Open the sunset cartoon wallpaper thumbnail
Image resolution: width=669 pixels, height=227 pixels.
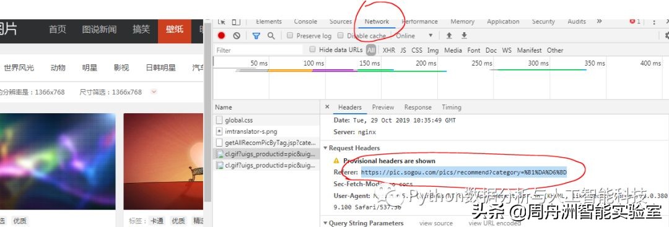coord(164,161)
